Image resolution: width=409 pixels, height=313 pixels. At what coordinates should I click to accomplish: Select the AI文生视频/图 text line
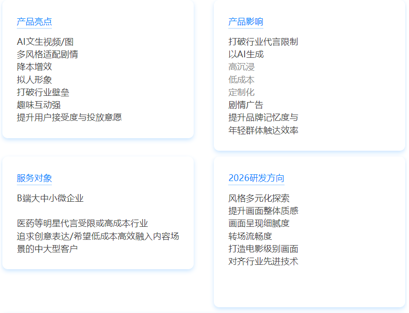click(x=45, y=42)
